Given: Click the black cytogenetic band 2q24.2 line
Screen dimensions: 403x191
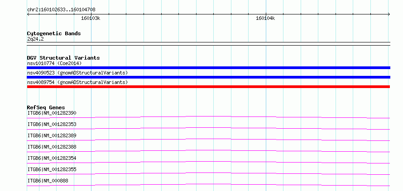Looking at the screenshot, I should 208,44.
